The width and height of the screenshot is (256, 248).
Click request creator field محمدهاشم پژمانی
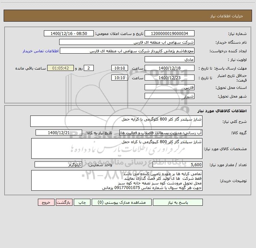click(x=127, y=51)
